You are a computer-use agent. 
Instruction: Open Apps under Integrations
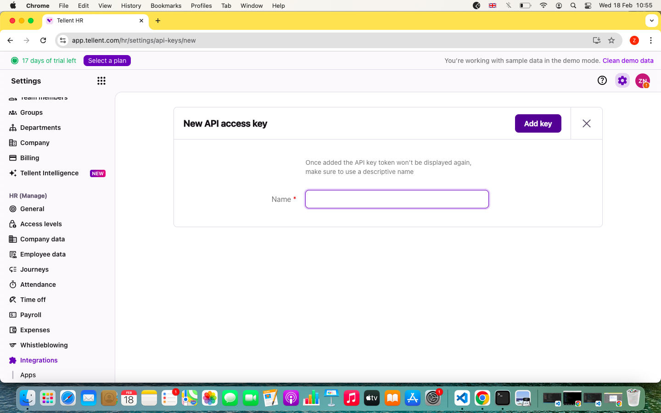pos(28,375)
